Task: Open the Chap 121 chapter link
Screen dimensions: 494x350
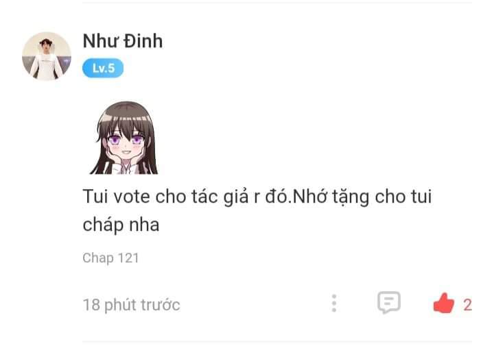Action: tap(110, 258)
